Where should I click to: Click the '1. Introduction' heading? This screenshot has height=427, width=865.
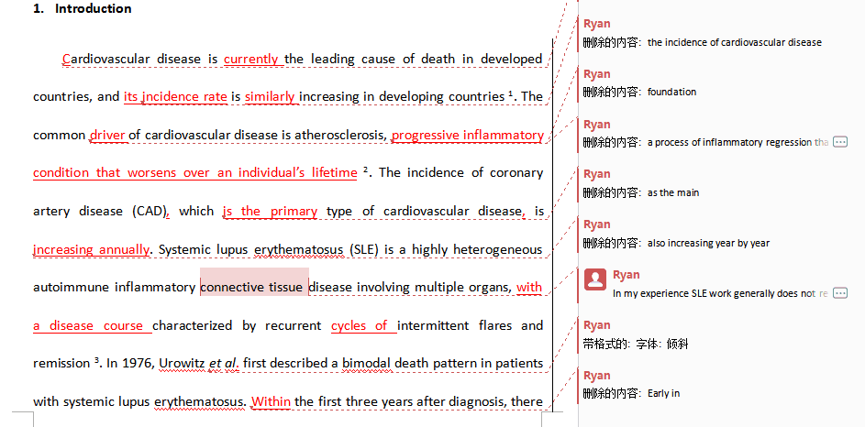click(83, 8)
